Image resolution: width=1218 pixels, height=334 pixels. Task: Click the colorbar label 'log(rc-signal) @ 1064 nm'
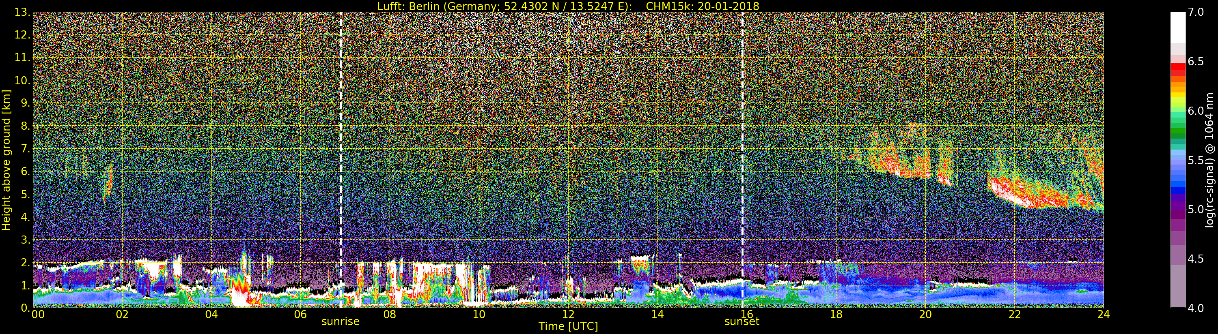click(x=1210, y=160)
